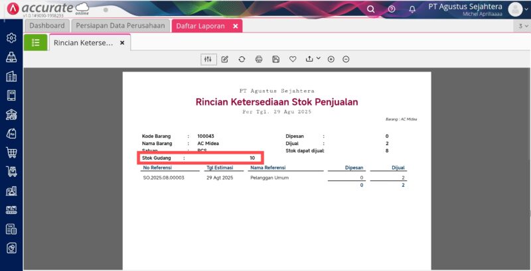The width and height of the screenshot is (531, 271).
Task: Click the Stok dapat dijual label
Action: (305, 150)
